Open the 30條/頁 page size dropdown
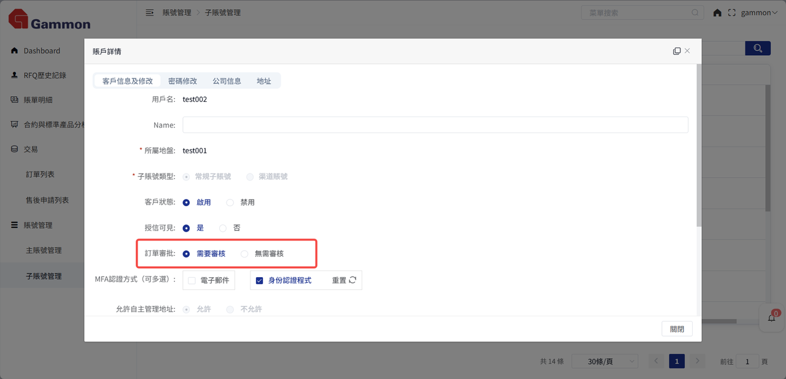 click(x=604, y=362)
